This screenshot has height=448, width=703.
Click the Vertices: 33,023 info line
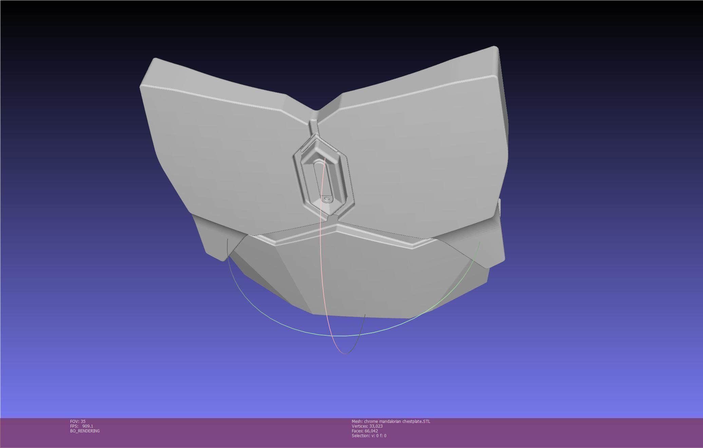click(x=367, y=426)
